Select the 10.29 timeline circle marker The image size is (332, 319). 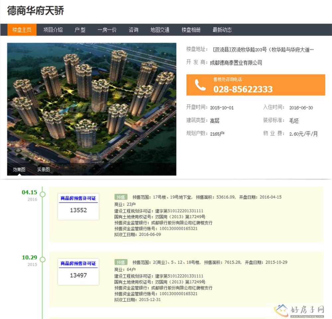42,259
